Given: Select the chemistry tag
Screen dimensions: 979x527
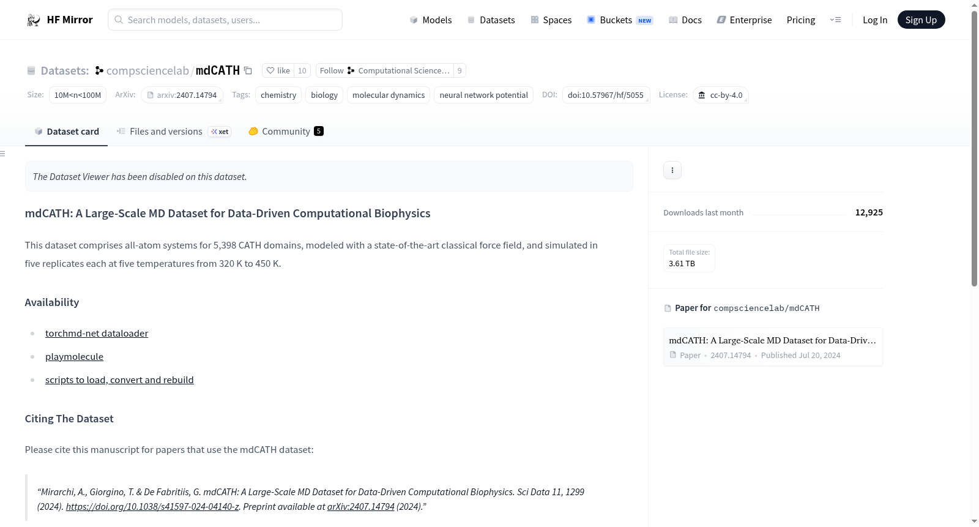Looking at the screenshot, I should [x=278, y=95].
